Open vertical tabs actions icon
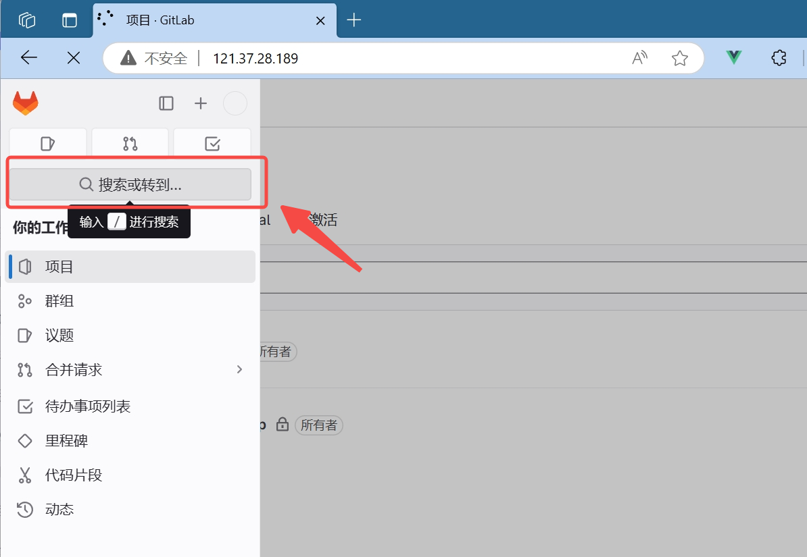This screenshot has height=557, width=807. pyautogui.click(x=70, y=20)
